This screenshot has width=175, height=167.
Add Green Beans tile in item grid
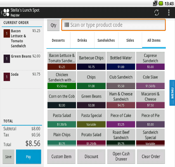[91, 99]
